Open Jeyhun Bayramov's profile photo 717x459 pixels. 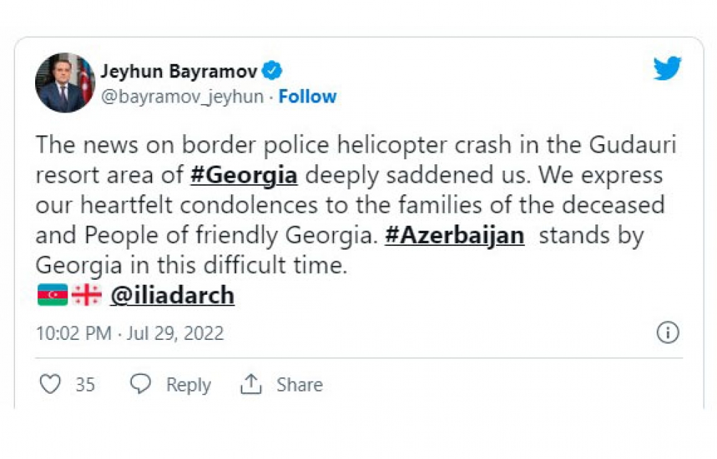click(x=65, y=82)
